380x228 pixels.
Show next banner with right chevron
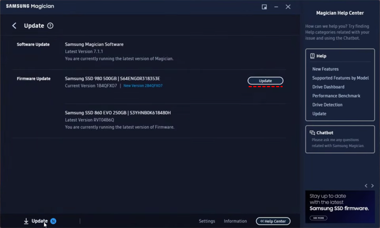click(372, 186)
